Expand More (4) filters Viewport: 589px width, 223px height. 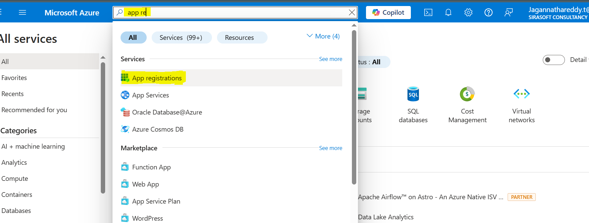pyautogui.click(x=323, y=36)
